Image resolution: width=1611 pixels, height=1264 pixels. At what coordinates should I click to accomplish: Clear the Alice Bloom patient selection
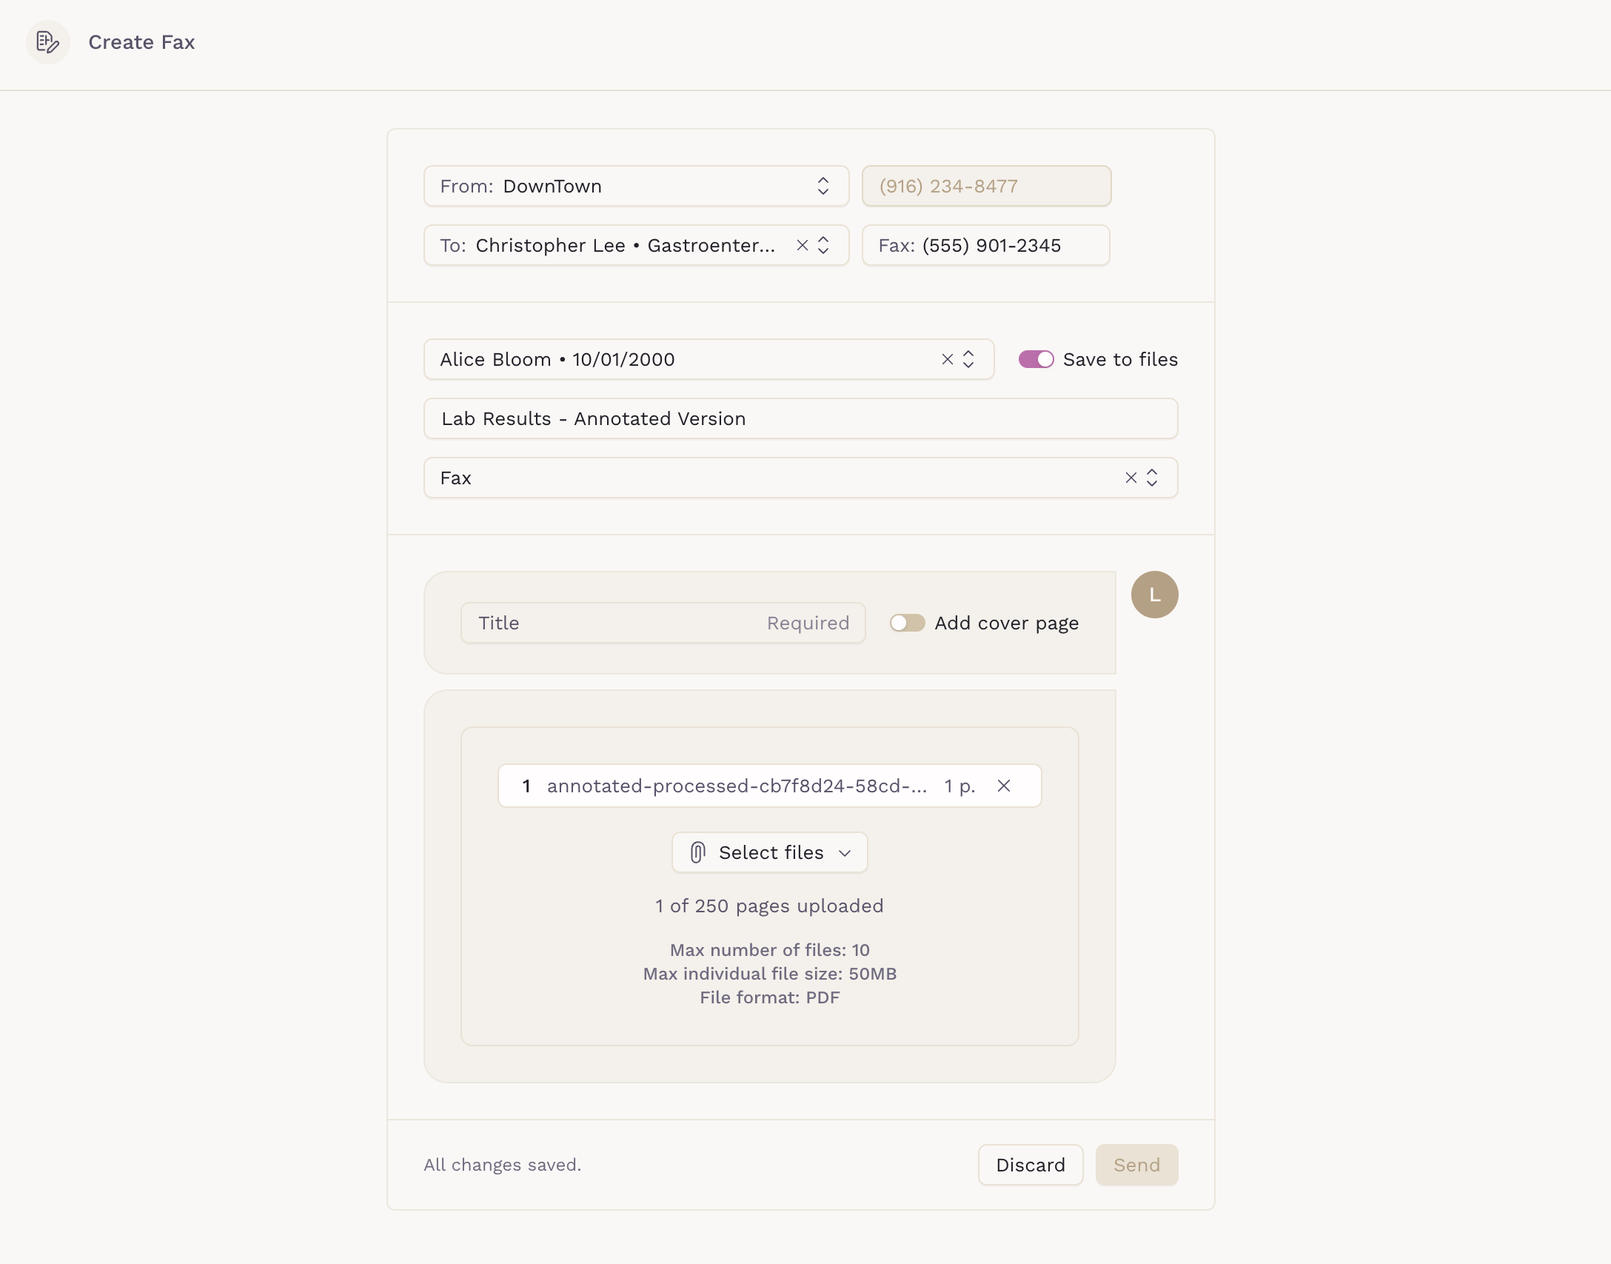pyautogui.click(x=947, y=360)
